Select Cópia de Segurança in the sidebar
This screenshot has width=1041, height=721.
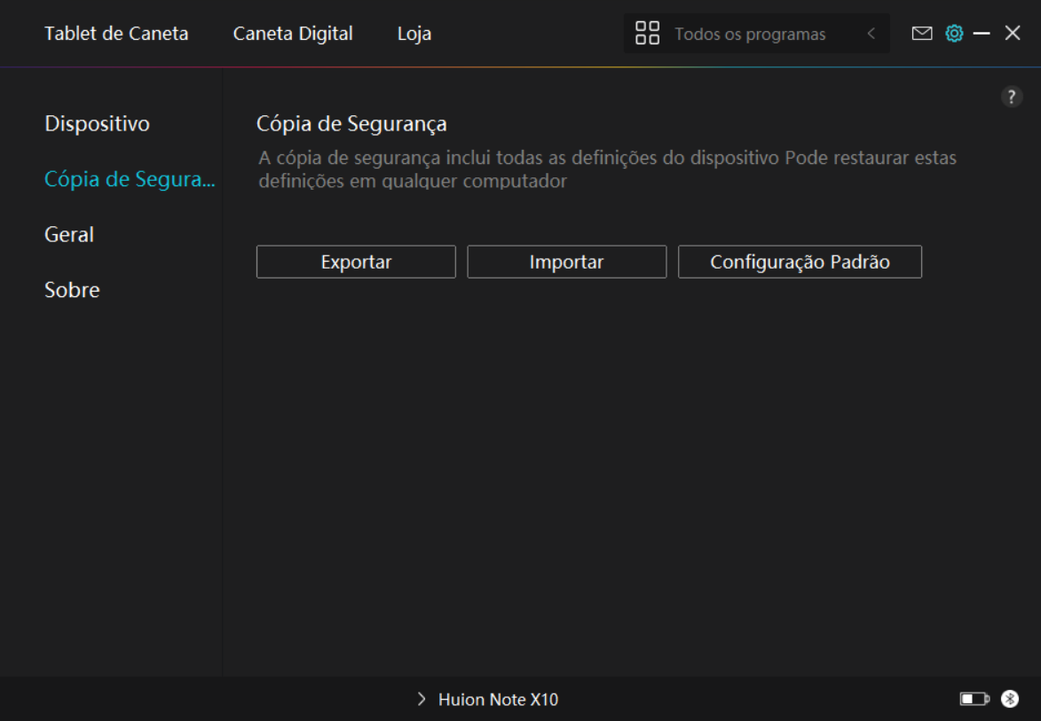pyautogui.click(x=130, y=179)
